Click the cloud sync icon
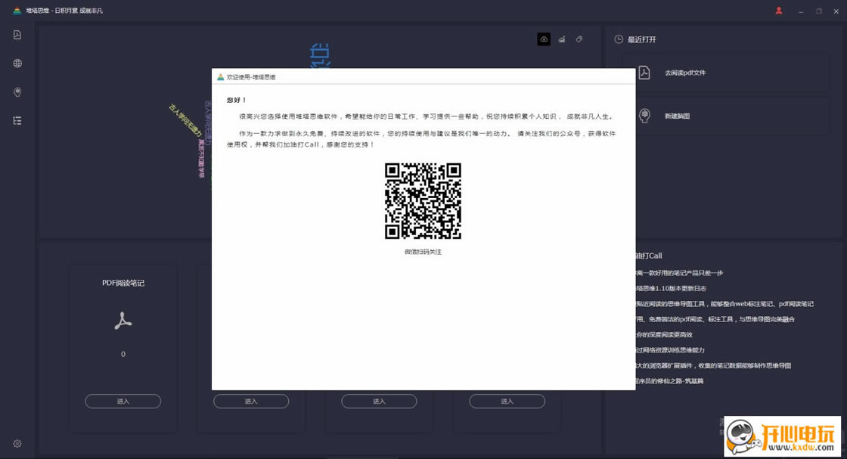The image size is (847, 459). pos(544,39)
